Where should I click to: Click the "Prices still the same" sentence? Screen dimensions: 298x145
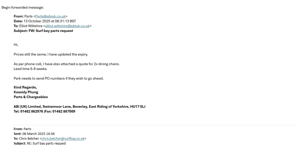pyautogui.click(x=51, y=54)
